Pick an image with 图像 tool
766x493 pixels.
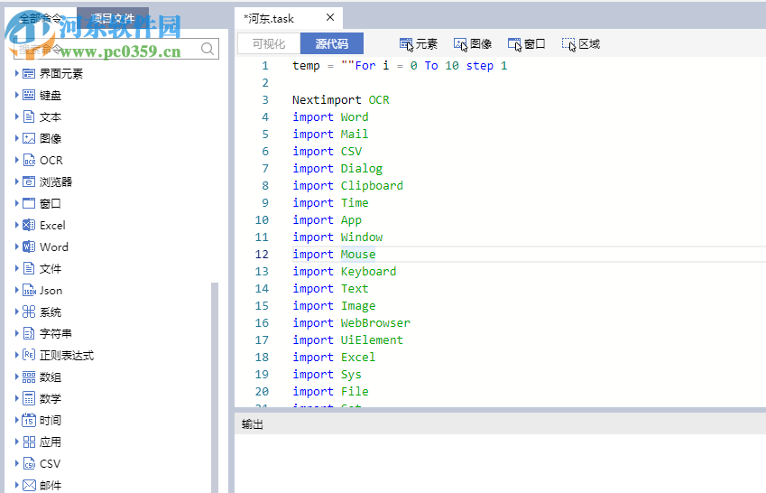(x=473, y=44)
